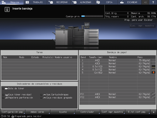The image size is (157, 118).
Task: Open the Configuración pap. menu
Action: 13,112
